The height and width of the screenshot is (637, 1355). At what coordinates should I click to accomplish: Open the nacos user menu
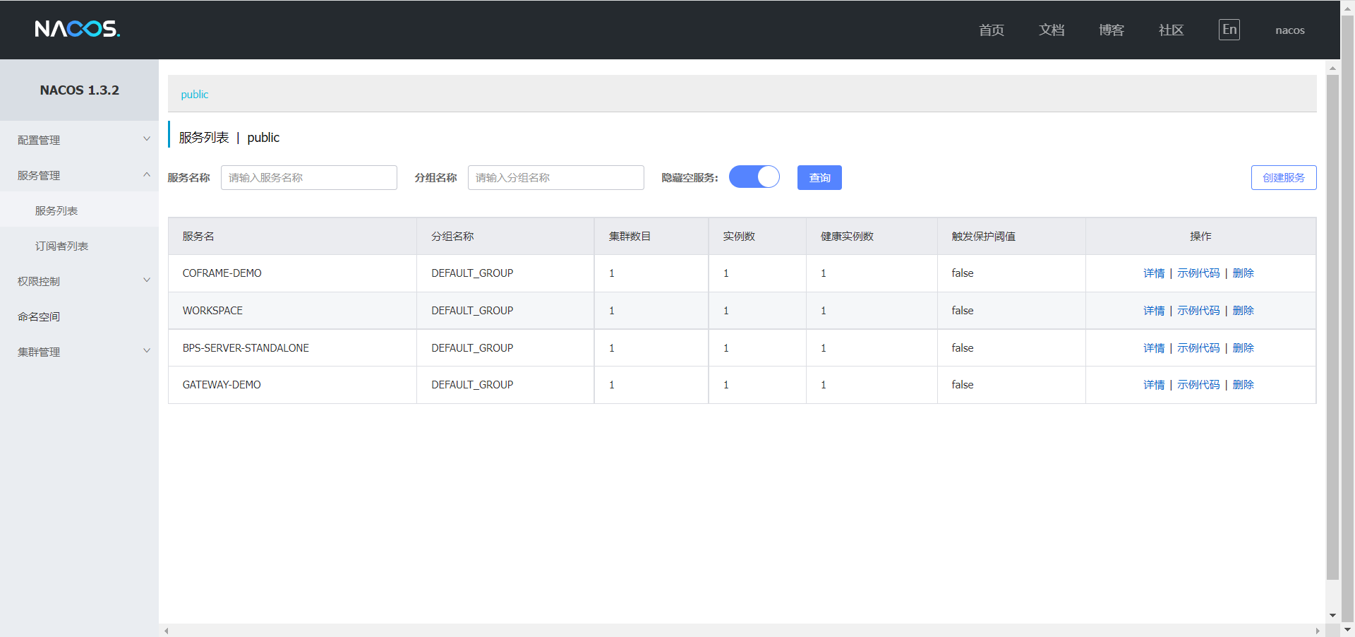tap(1290, 30)
